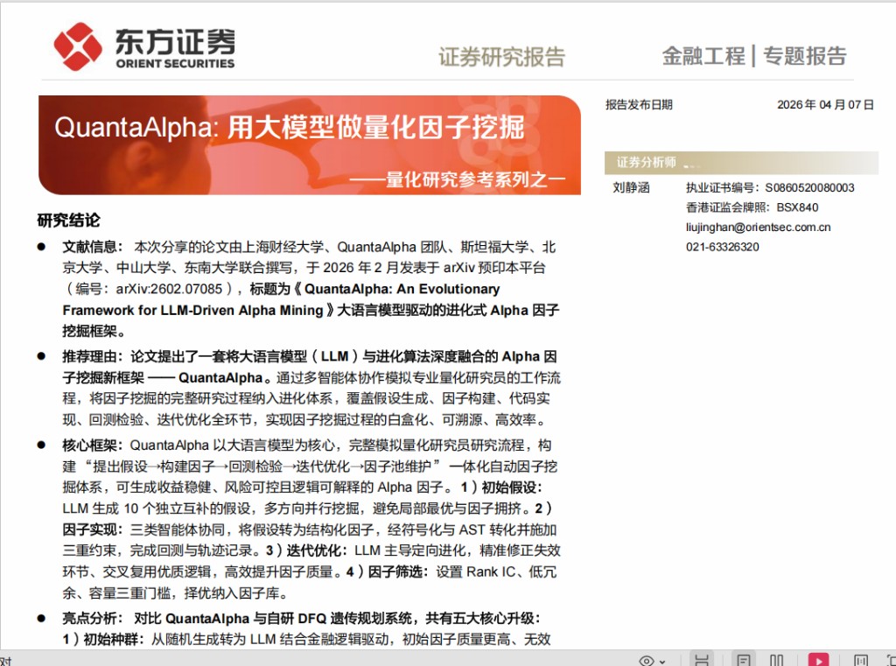
Task: Switch to single page view
Action: [x=744, y=660]
